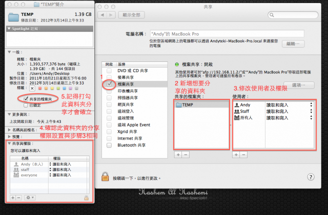Click green label color swatch
The image size is (328, 215).
pos(58,88)
